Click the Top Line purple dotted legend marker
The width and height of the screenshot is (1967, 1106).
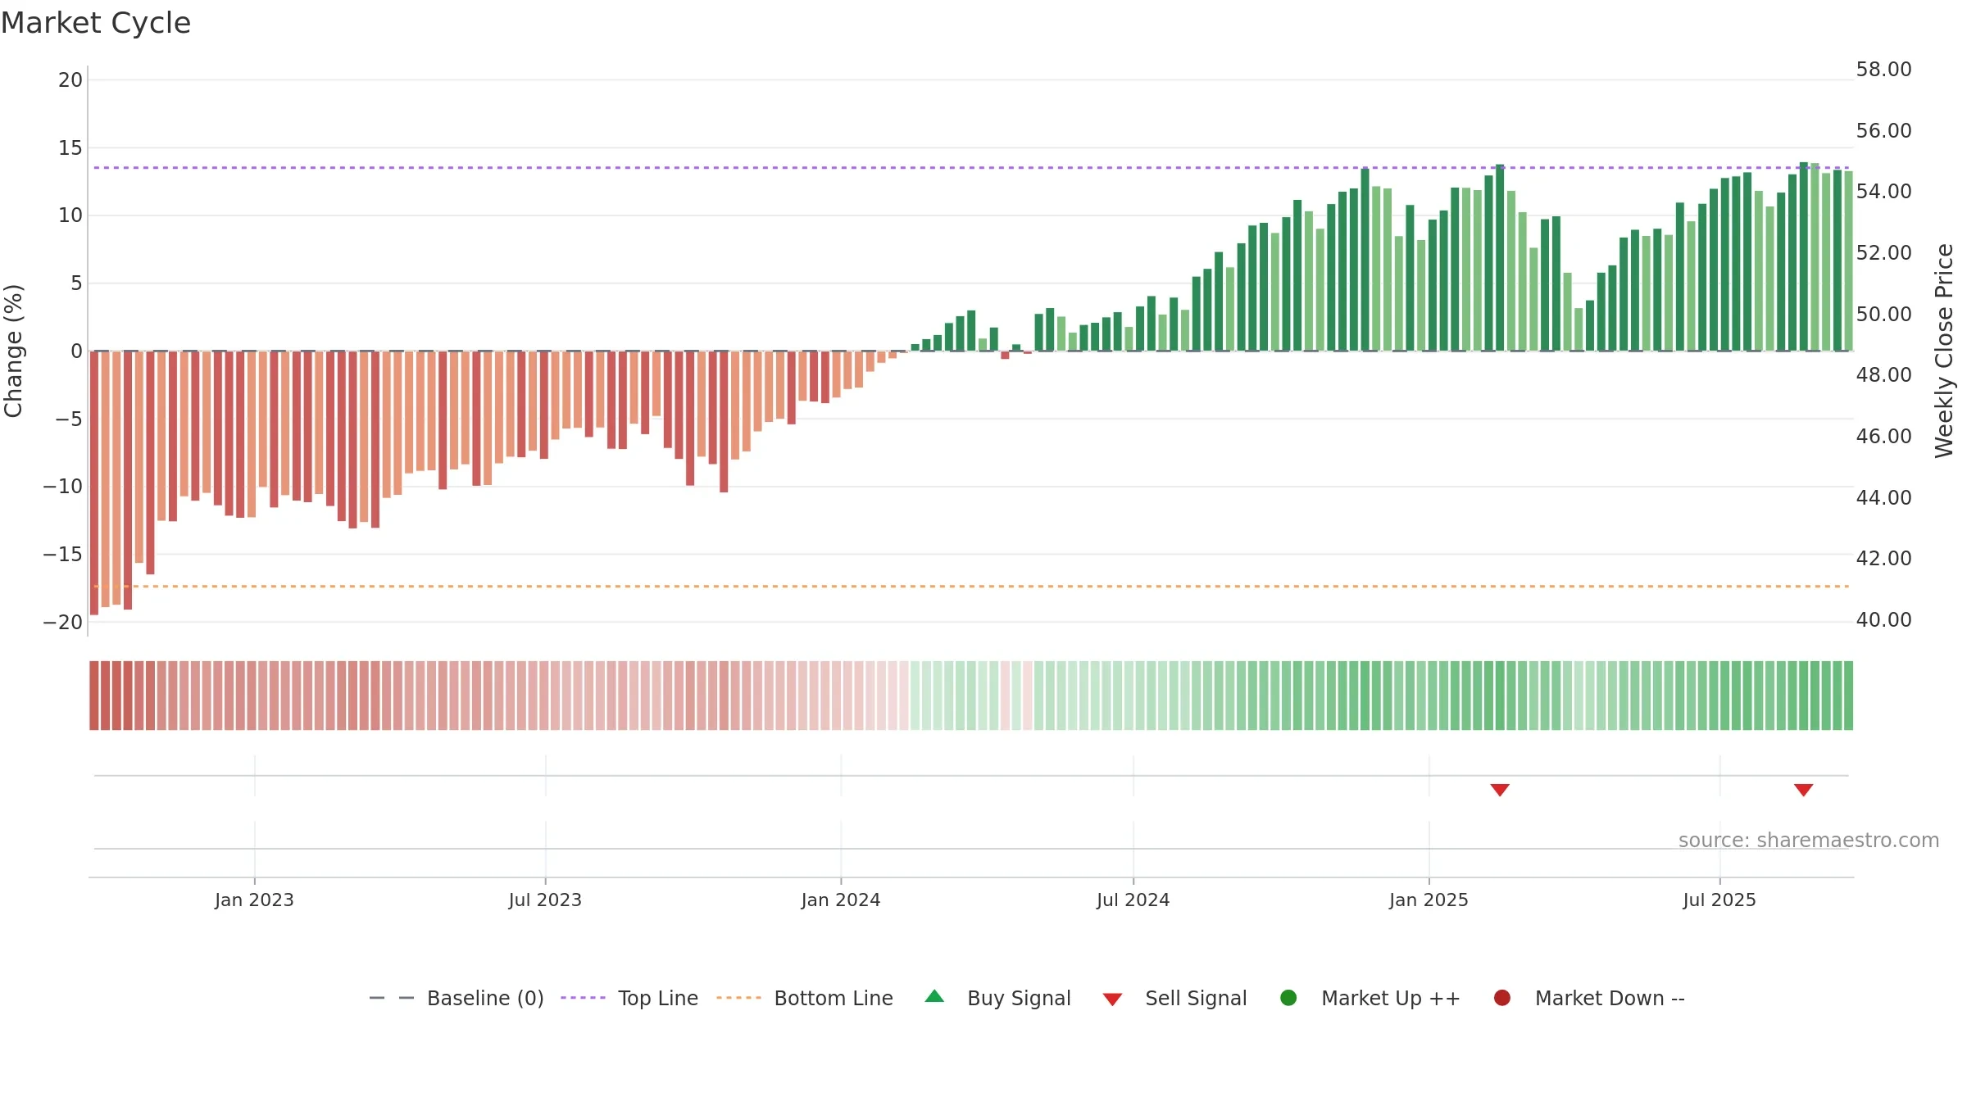(583, 998)
